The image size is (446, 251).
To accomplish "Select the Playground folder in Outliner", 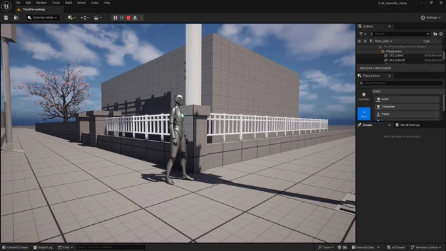I will point(394,51).
